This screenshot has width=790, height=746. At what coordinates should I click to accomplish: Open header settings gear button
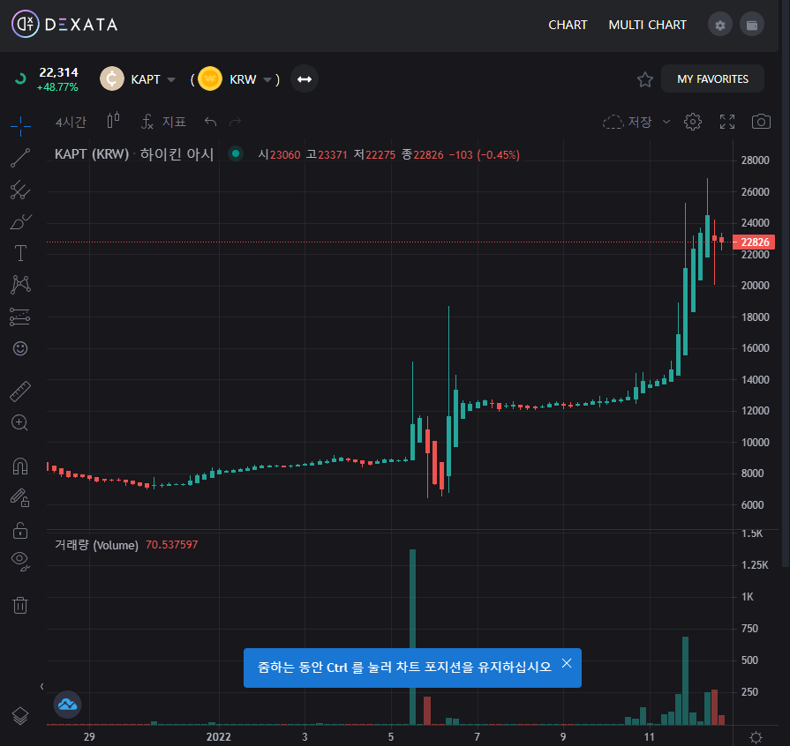[x=720, y=25]
